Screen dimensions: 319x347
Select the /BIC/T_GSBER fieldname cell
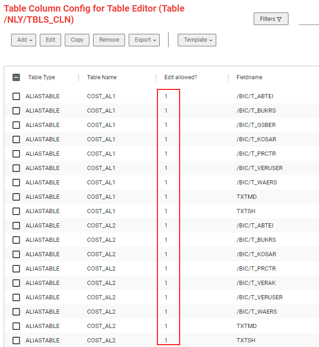[x=256, y=125]
